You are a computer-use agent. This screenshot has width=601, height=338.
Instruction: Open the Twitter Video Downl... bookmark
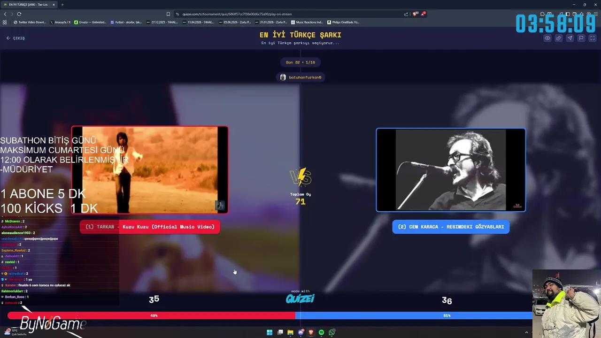pos(30,22)
